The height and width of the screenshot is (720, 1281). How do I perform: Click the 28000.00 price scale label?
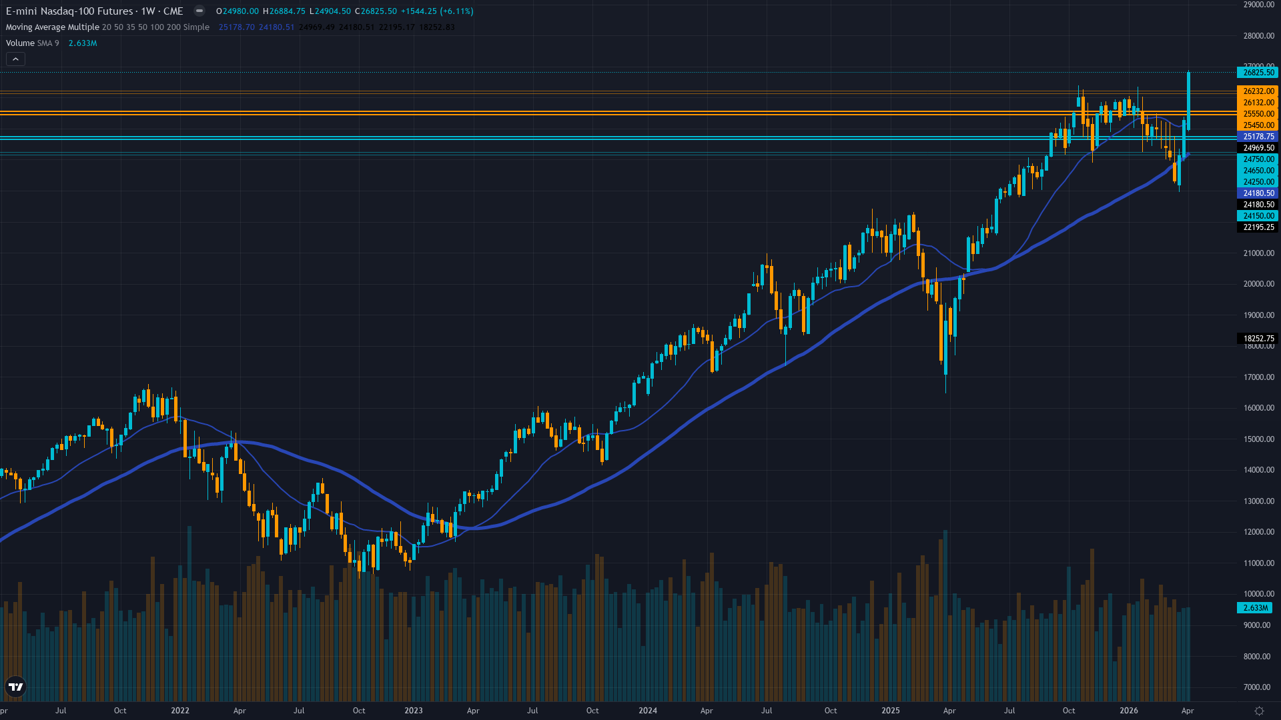(x=1258, y=36)
